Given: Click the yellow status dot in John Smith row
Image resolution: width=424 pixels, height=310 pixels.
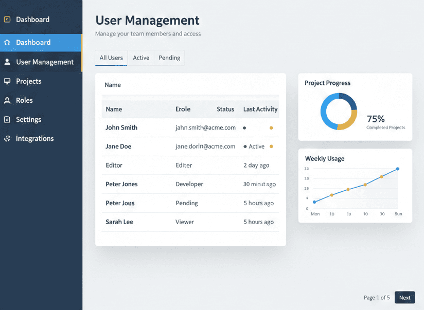Looking at the screenshot, I should [271, 128].
